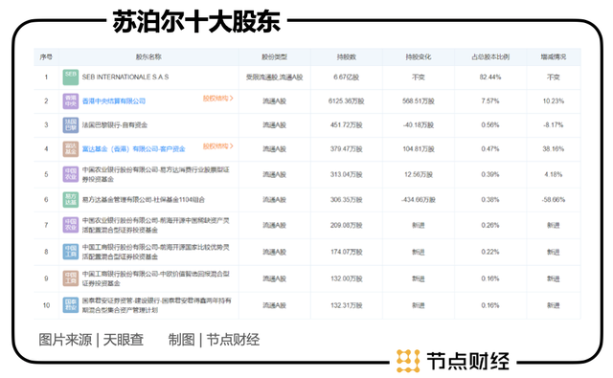
Task: Expand 股权结构 for 香港中央结算有限公司
Action: (x=217, y=99)
